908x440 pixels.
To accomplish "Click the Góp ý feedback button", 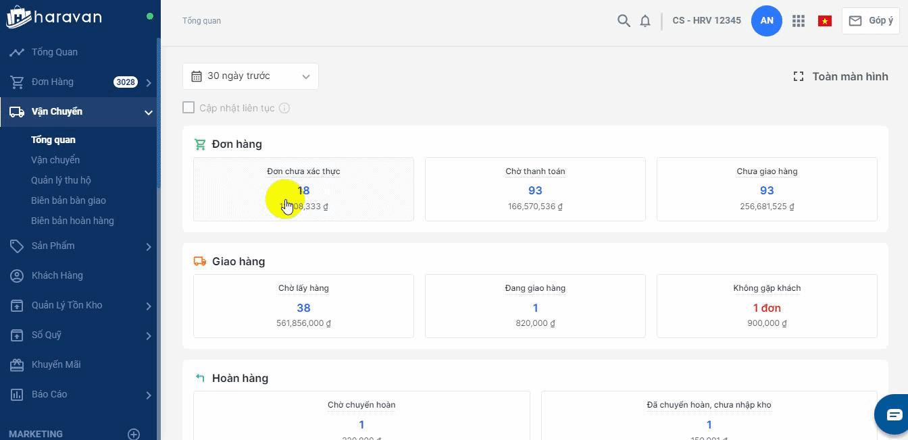I will pos(870,21).
